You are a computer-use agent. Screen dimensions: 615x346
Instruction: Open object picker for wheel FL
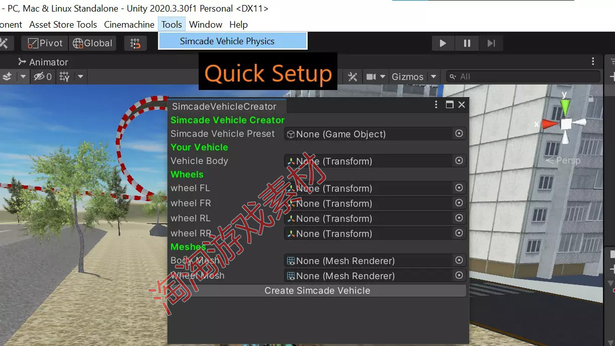pyautogui.click(x=459, y=188)
